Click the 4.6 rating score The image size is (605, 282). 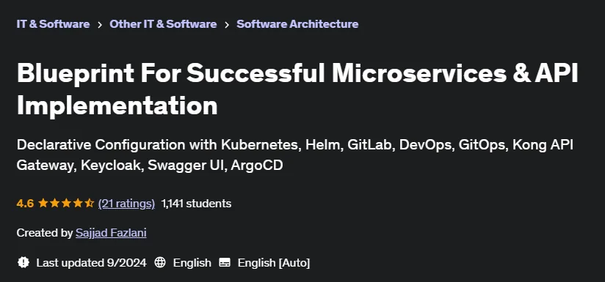[x=25, y=204]
